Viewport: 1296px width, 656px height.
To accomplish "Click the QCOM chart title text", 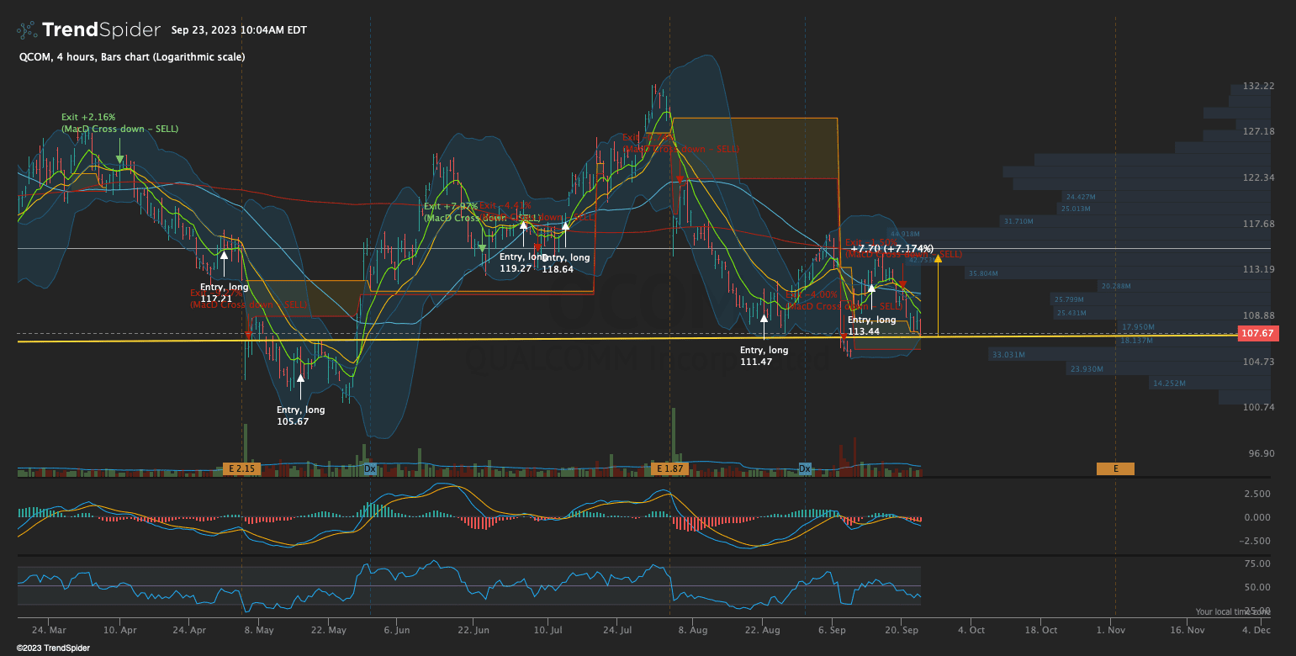I will click(x=132, y=57).
